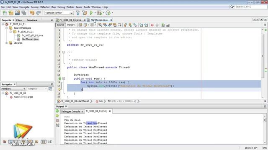
Task: Click the 'Fin du main' output line
Action: coord(72,120)
